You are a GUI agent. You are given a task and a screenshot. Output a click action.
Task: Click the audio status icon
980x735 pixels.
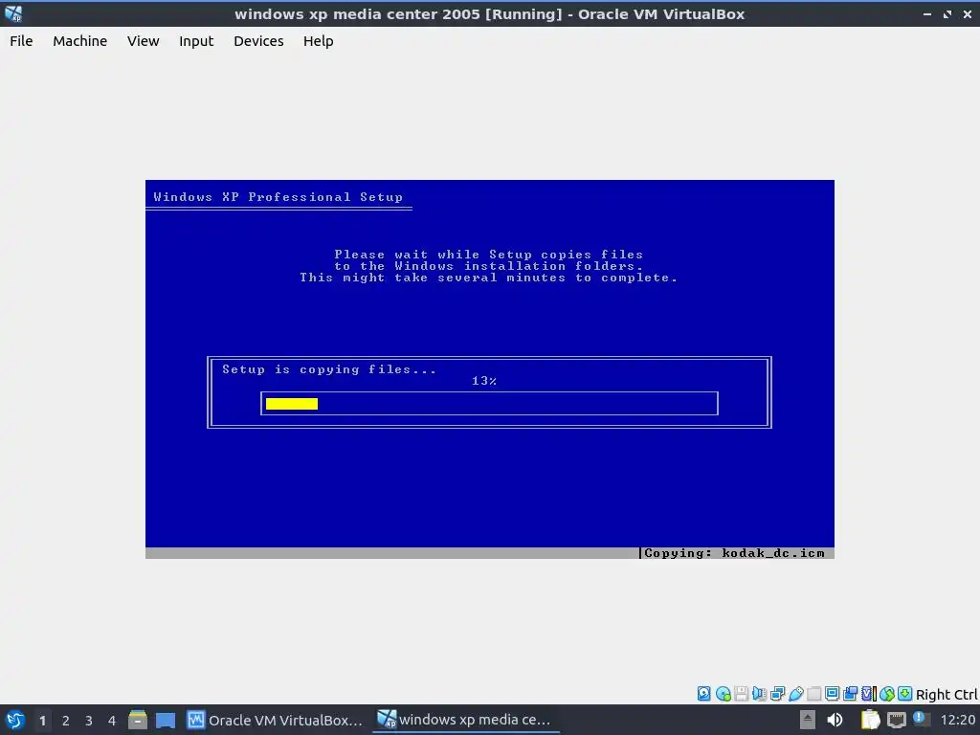pyautogui.click(x=759, y=694)
